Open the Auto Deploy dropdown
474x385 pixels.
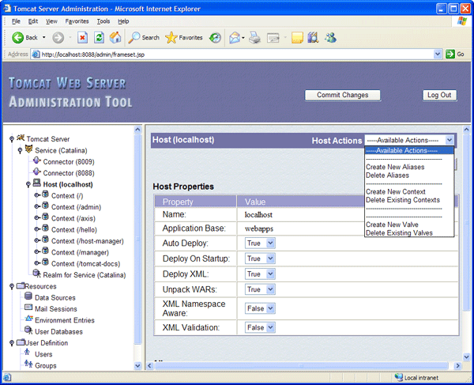(x=259, y=243)
